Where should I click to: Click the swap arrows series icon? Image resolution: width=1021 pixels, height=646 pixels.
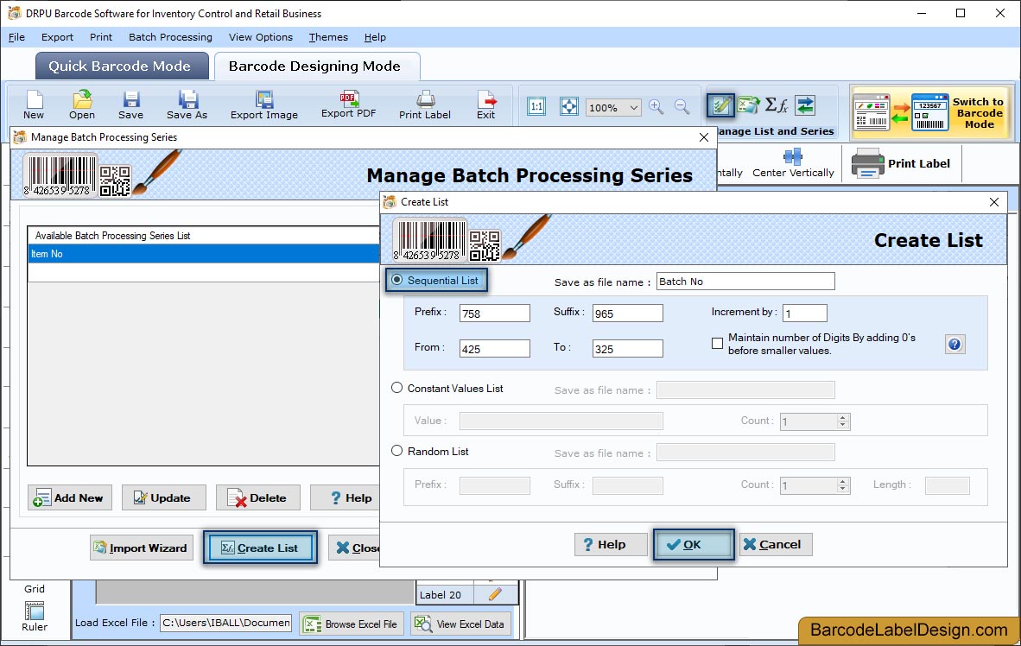(805, 104)
